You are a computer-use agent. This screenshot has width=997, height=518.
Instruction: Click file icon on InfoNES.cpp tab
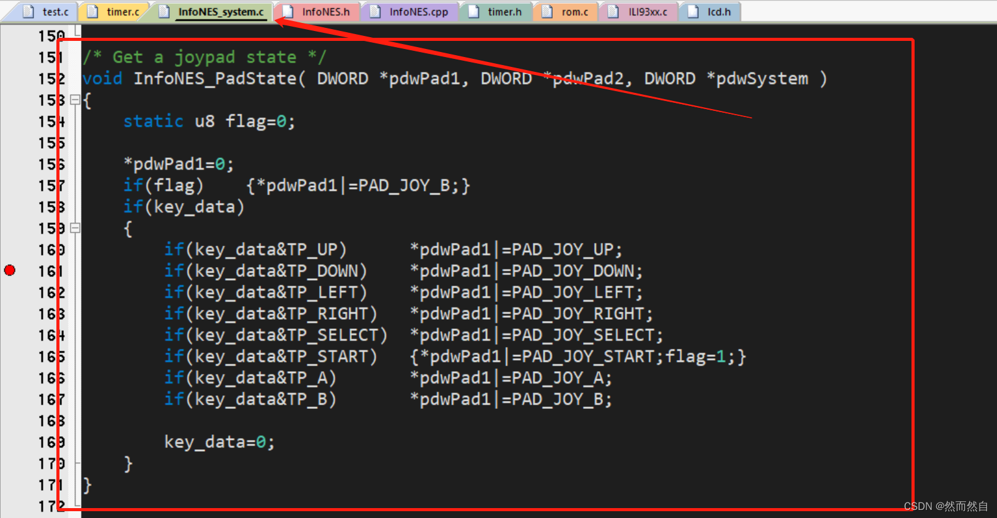click(376, 12)
